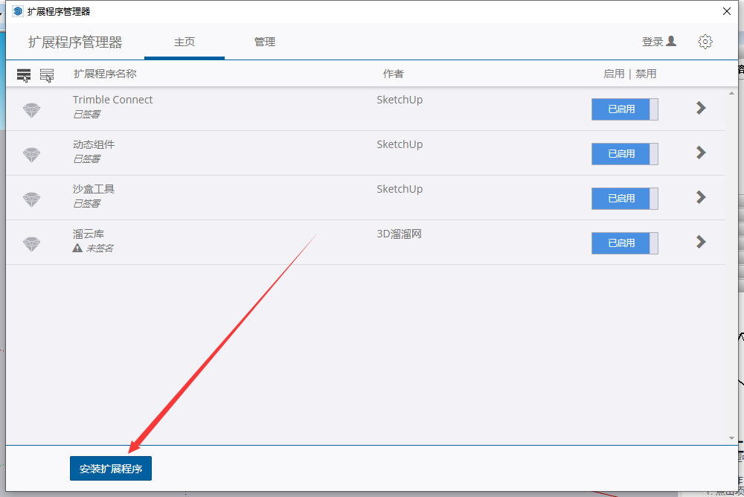
Task: Click 已签署 status under 动态组件
Action: (87, 158)
